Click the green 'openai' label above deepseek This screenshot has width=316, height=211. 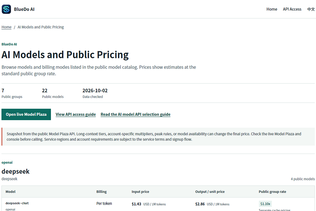coord(7,163)
